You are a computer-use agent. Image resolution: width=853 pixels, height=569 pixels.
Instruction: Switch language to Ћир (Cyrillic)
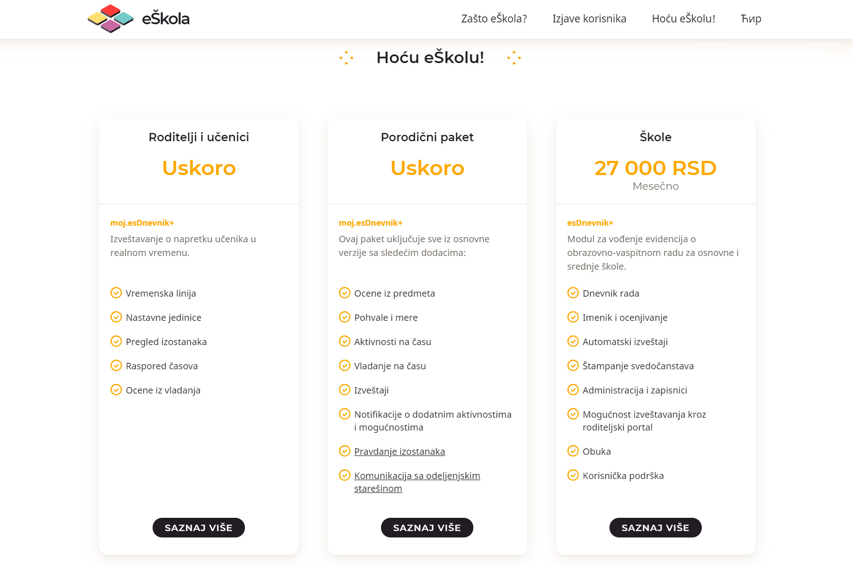pos(751,19)
